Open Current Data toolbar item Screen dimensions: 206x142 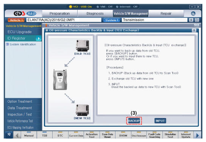click(76, 135)
